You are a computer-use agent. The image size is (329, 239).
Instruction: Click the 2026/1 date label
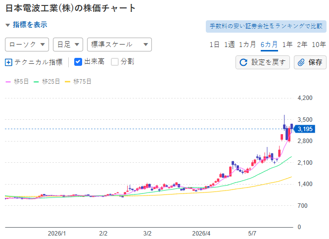point(57,234)
